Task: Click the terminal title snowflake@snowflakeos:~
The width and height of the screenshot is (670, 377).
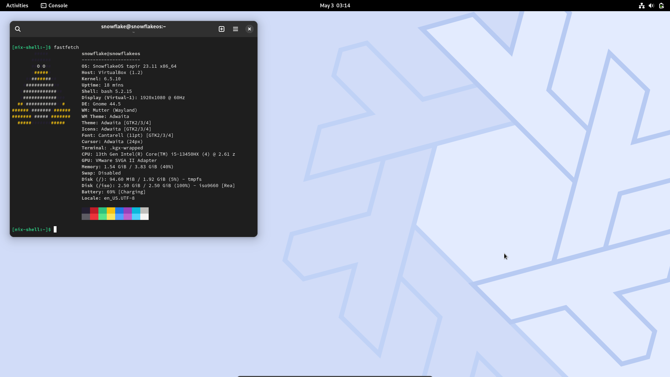Action: click(x=133, y=27)
